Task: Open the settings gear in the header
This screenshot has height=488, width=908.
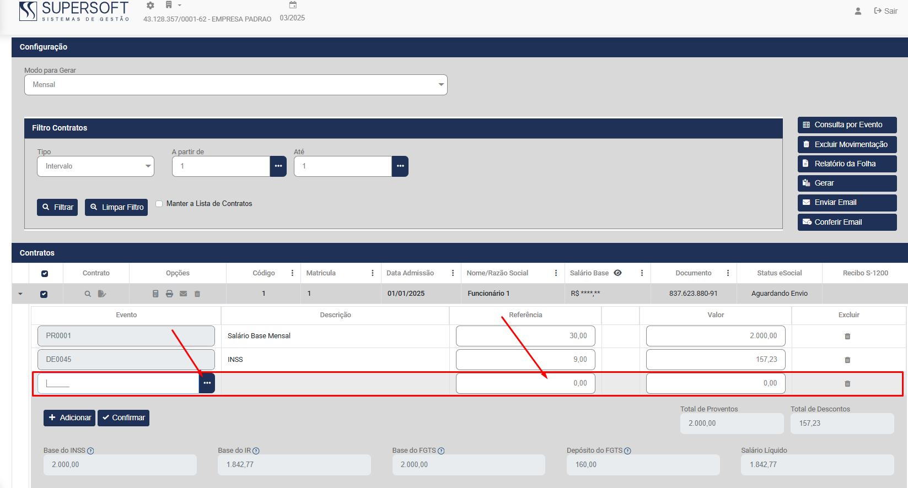Action: click(x=150, y=6)
